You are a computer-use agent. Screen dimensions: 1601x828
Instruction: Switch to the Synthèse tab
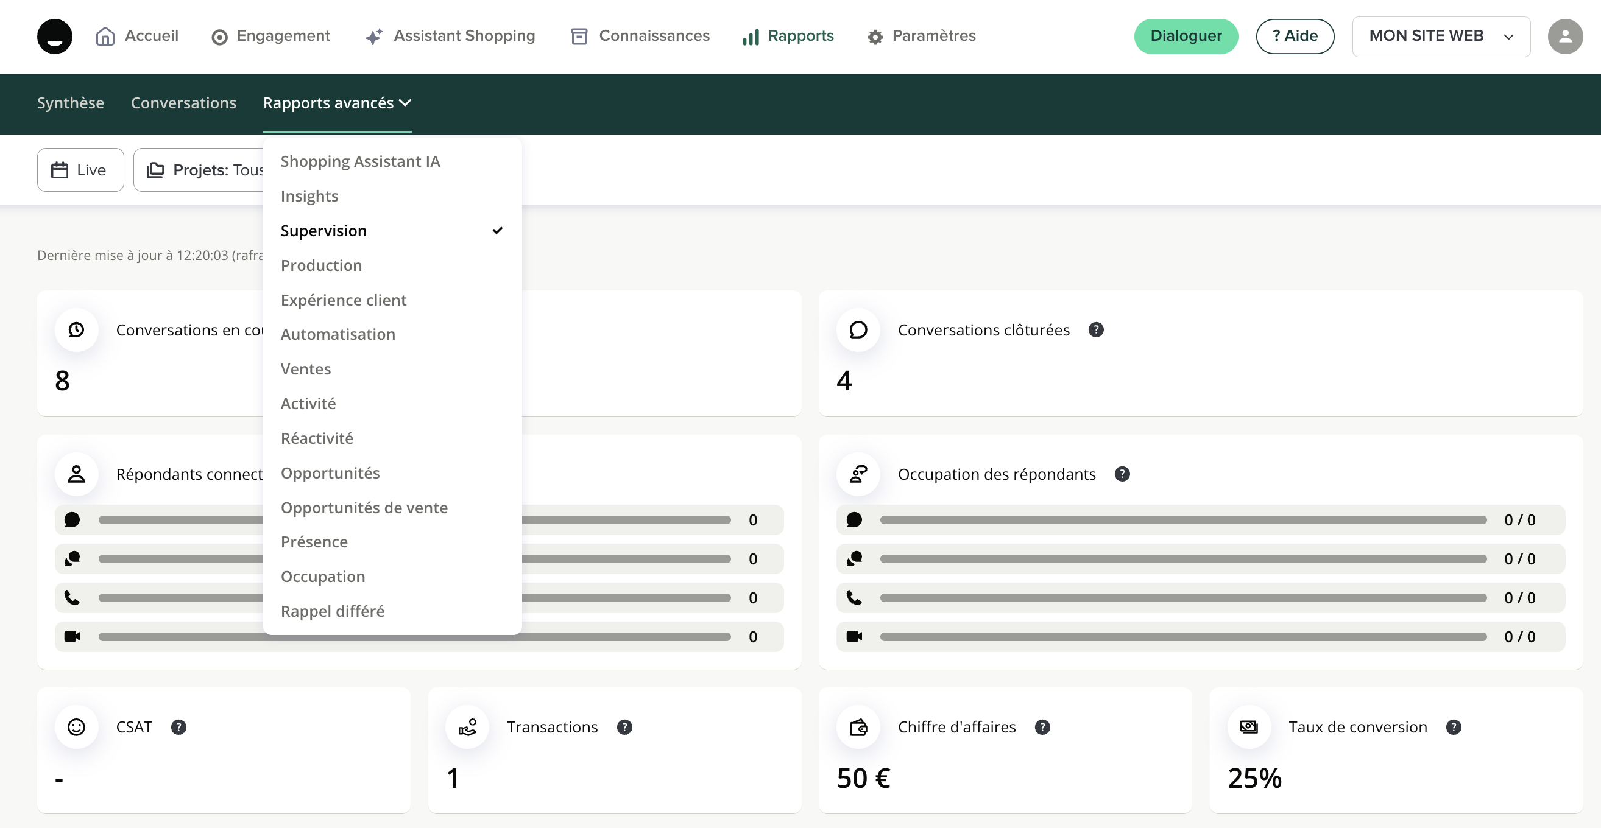(70, 103)
